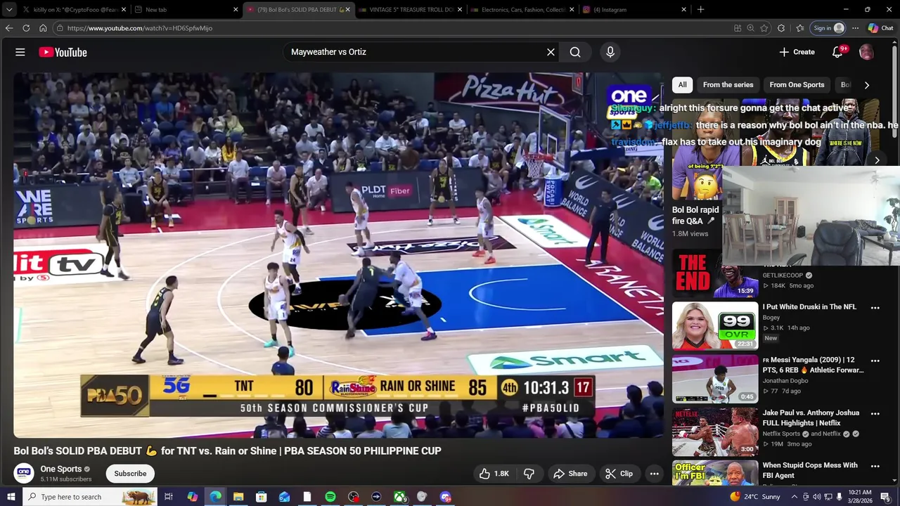Share this video

pyautogui.click(x=570, y=474)
